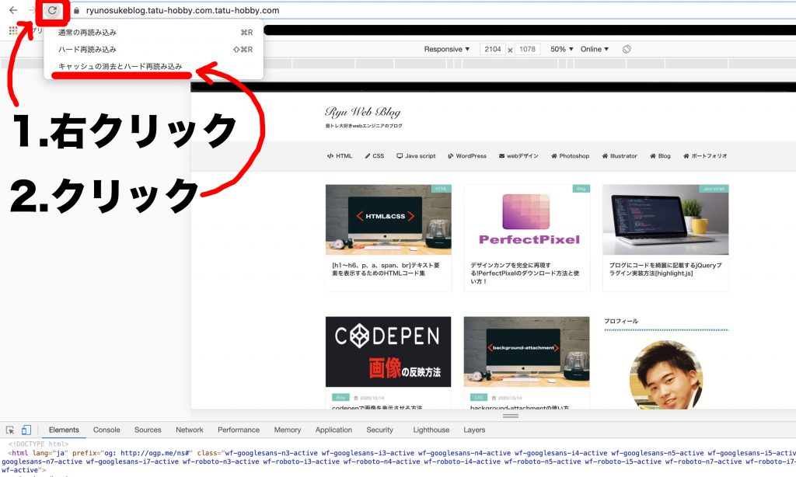
Task: Open the Network tab in DevTools
Action: pyautogui.click(x=189, y=430)
